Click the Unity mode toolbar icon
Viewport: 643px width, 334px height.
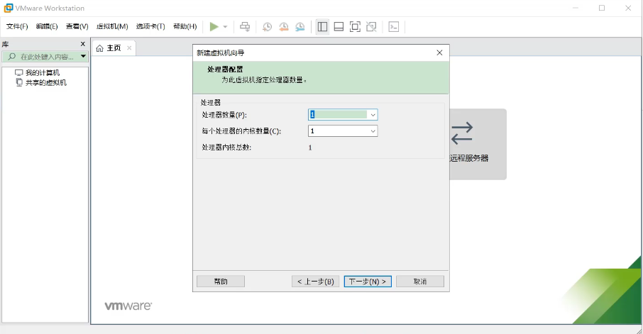tap(371, 27)
